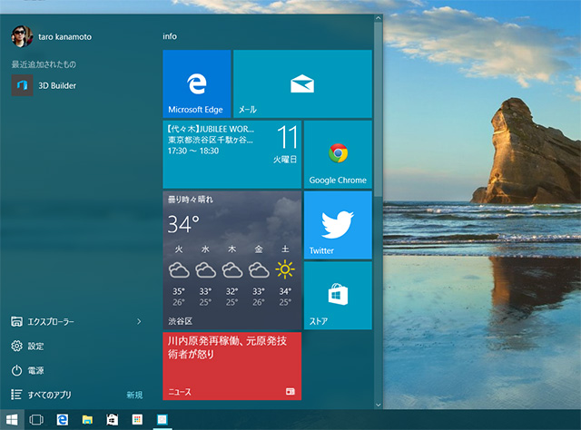Launch the Google Chrome tile
The height and width of the screenshot is (430, 581).
[338, 154]
